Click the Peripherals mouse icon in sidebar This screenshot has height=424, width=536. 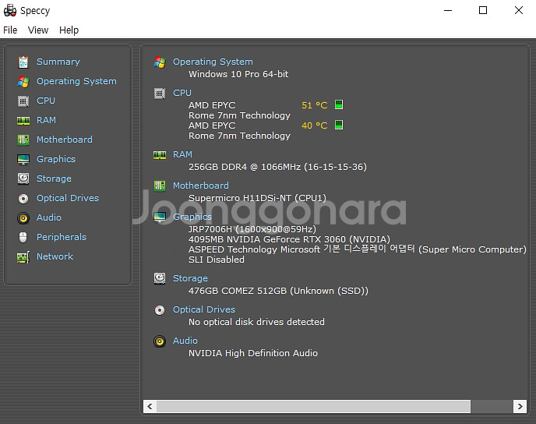coord(23,237)
